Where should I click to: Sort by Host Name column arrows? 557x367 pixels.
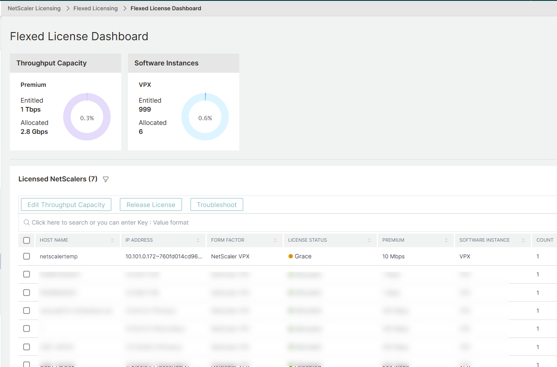(113, 240)
